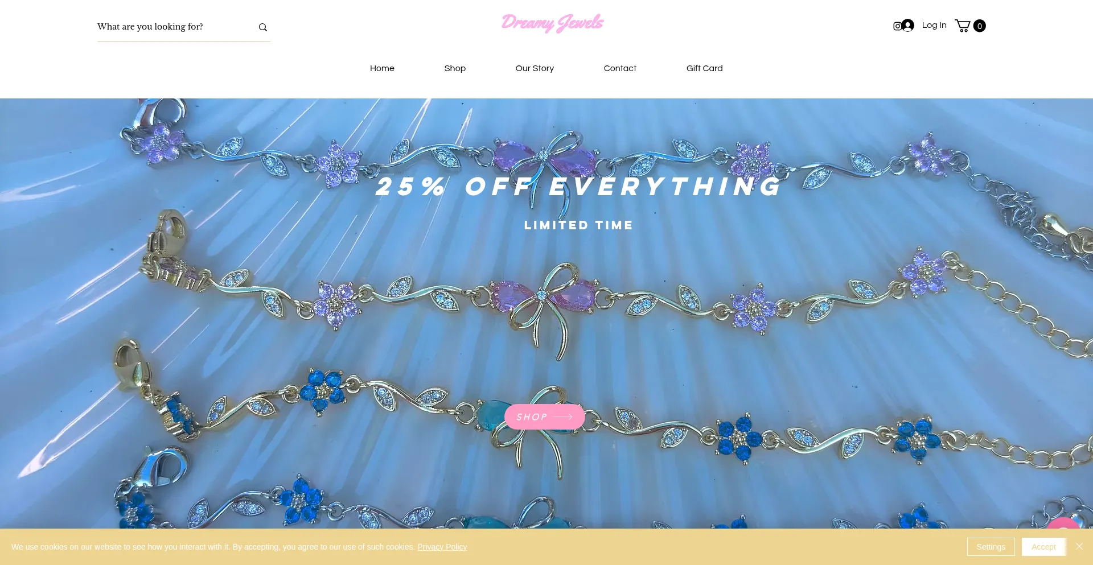Click the search magnifier icon
The image size is (1093, 565).
pos(263,27)
